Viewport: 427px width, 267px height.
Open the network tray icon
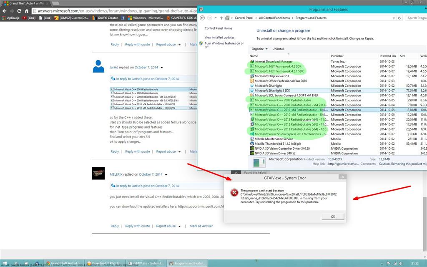click(394, 264)
